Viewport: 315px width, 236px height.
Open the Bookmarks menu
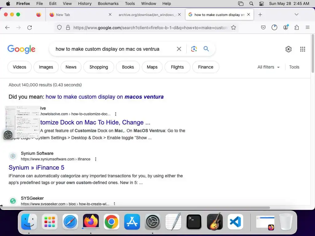108,3
